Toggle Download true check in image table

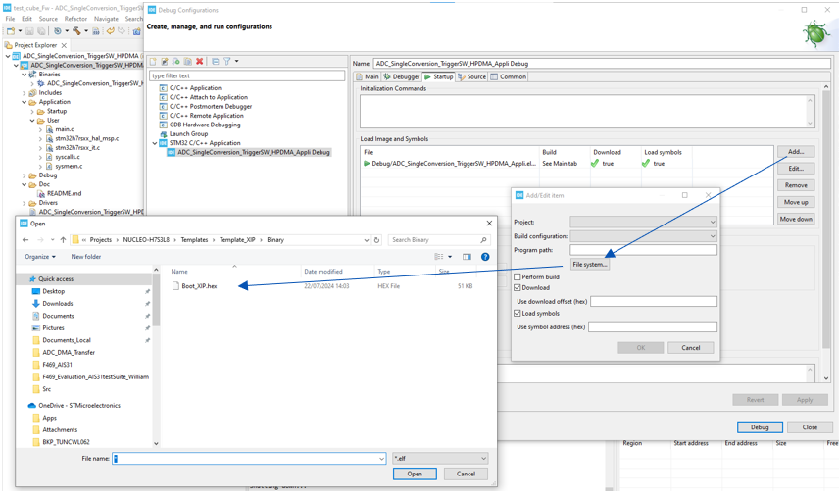(x=595, y=164)
